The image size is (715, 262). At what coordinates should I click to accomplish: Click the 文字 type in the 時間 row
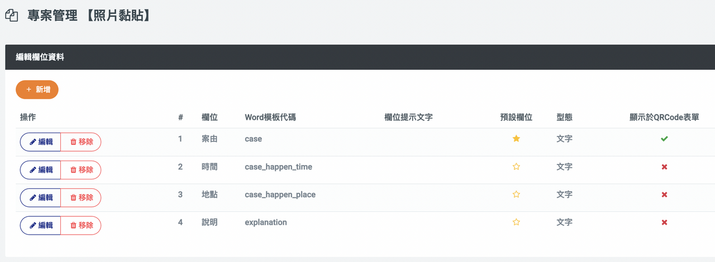pos(564,167)
